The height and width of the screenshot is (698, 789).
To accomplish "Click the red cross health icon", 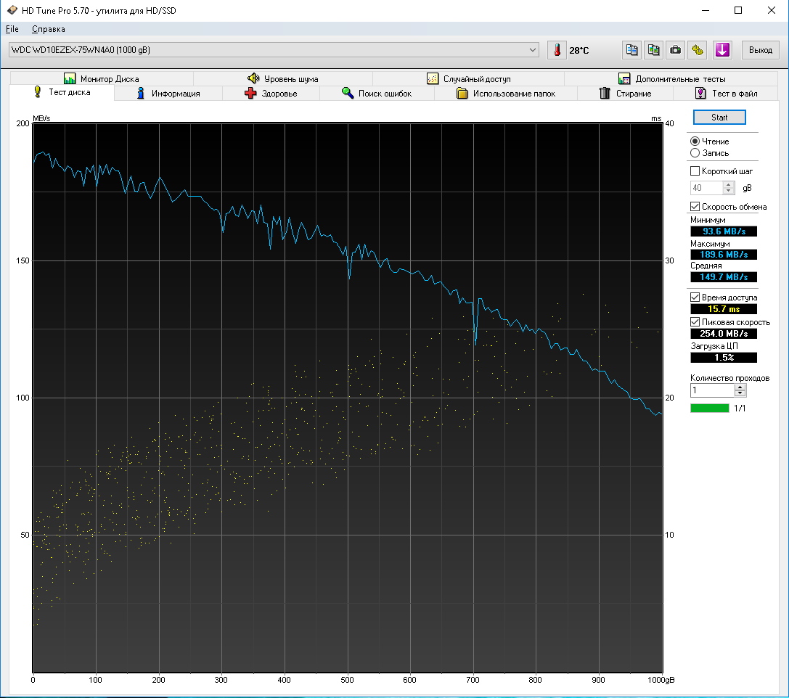I will [250, 93].
